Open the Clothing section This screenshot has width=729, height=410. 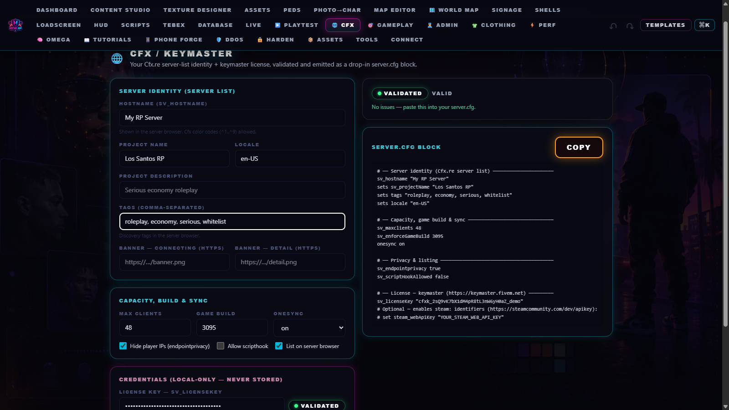coord(494,25)
